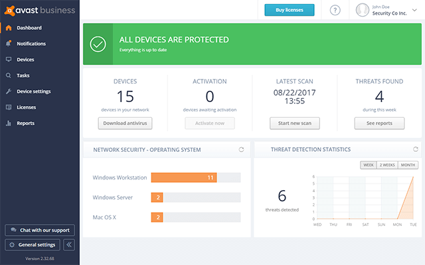The image size is (425, 265).
Task: Click the help question mark icon
Action: (335, 10)
